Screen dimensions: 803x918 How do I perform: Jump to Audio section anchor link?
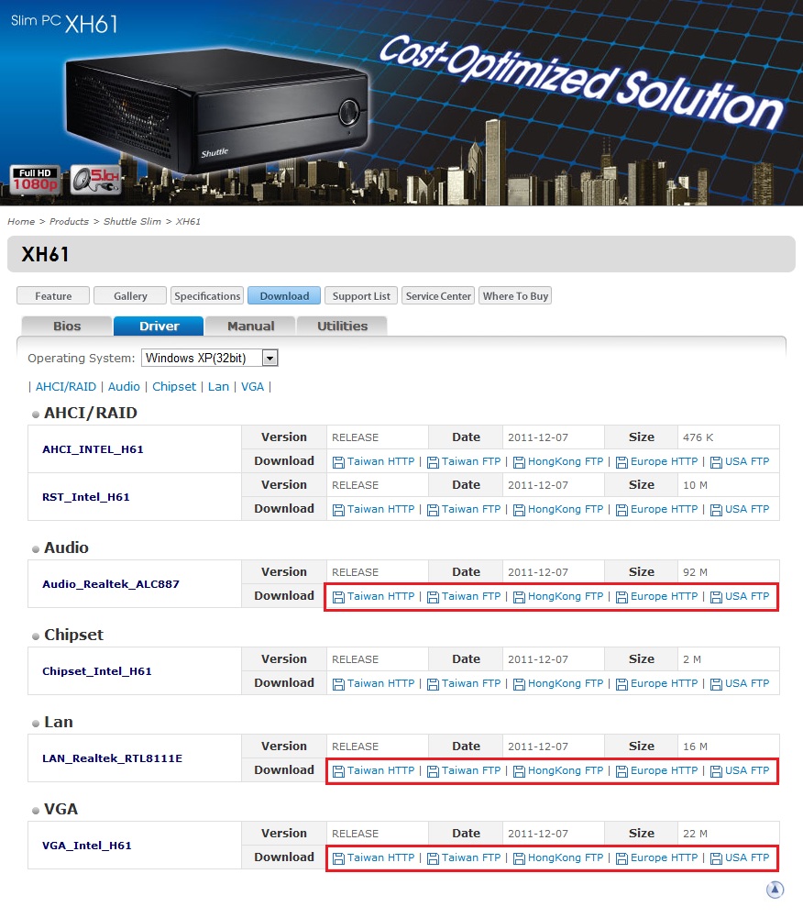tap(124, 386)
